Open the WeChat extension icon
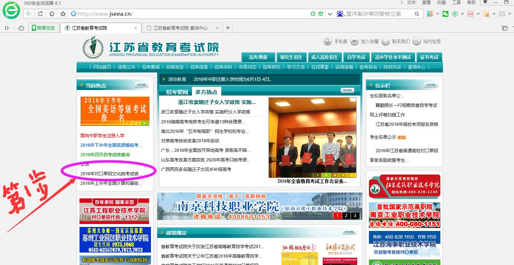Screen dimensions: 514x265 point(445,14)
